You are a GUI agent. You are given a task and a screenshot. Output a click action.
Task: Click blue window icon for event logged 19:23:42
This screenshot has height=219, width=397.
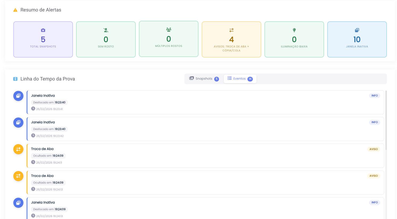(18, 123)
